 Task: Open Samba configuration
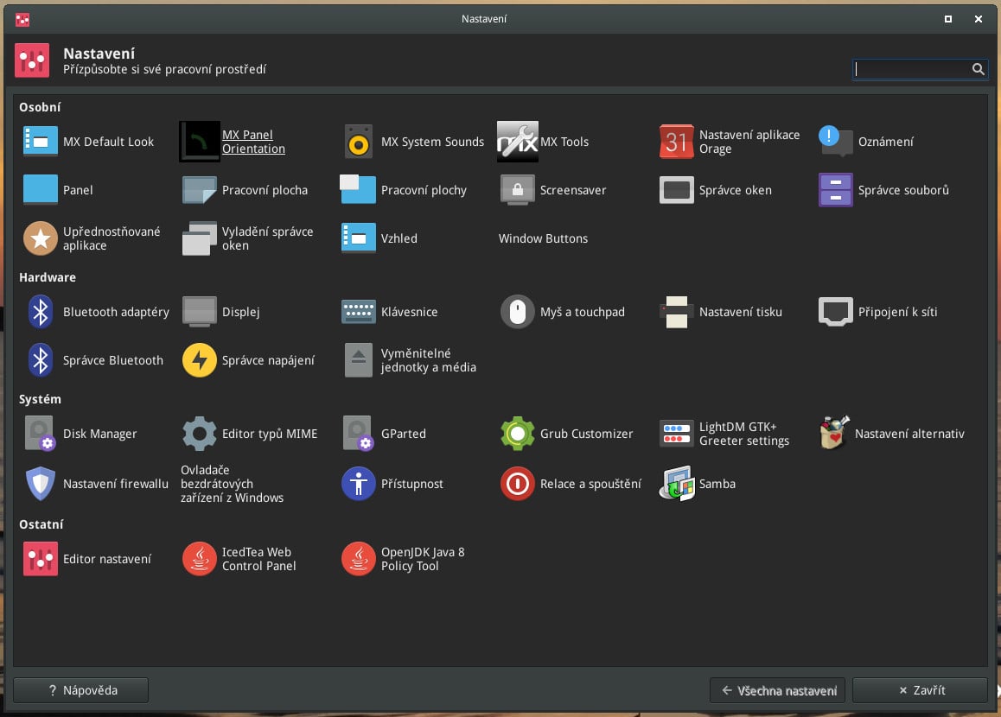click(x=677, y=484)
